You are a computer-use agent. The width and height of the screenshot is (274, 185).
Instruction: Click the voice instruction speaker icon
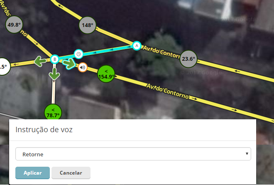83,67
